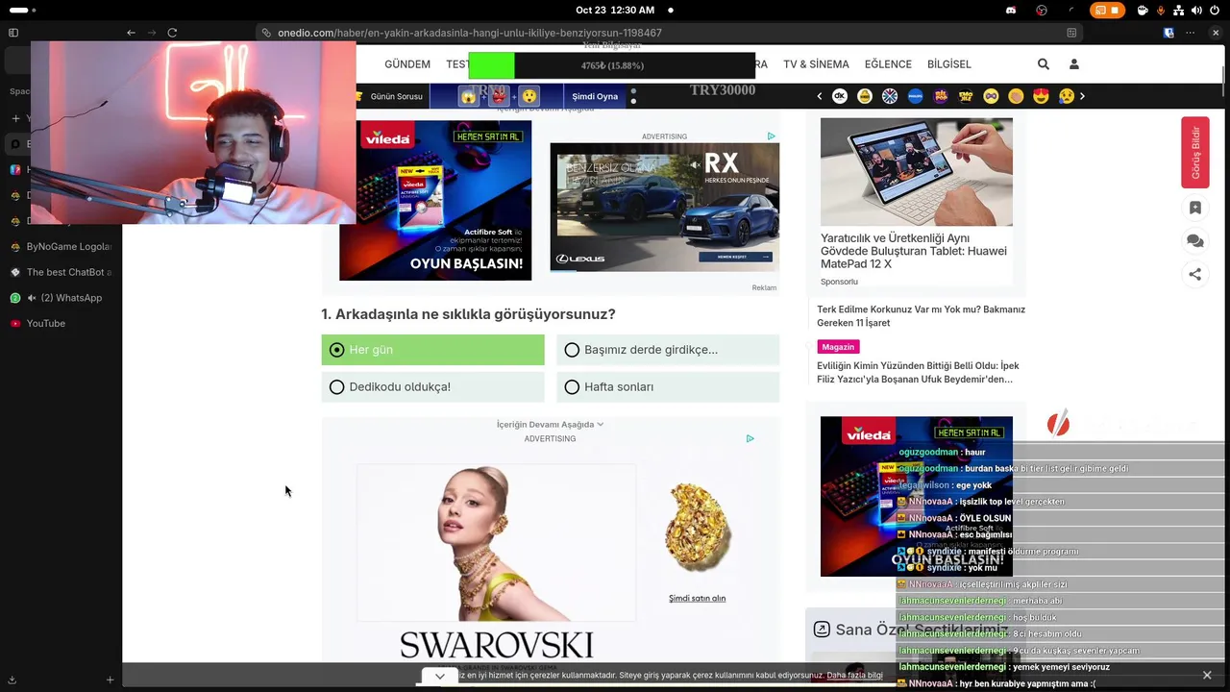This screenshot has height=692, width=1230.
Task: Choose the 'Hafta sonları' answer
Action: click(668, 387)
